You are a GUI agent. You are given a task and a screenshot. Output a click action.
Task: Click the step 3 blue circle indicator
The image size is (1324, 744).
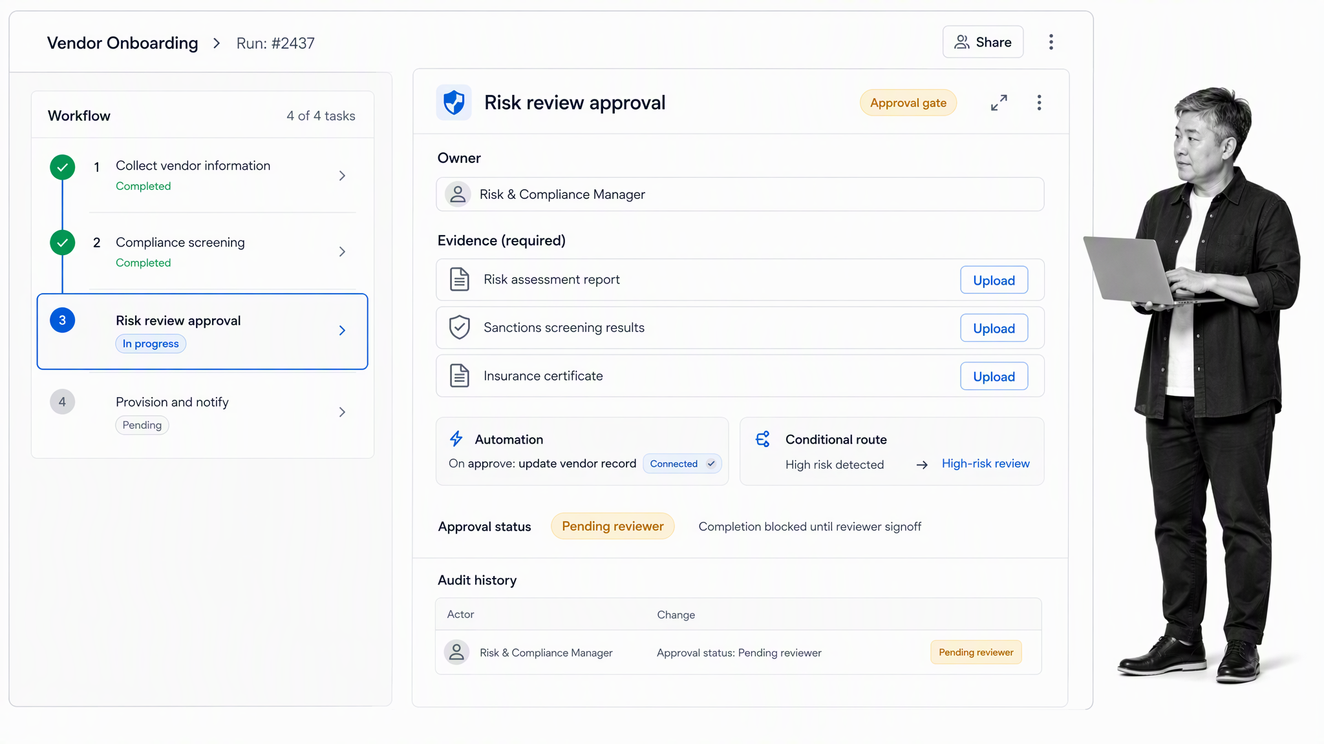click(63, 320)
